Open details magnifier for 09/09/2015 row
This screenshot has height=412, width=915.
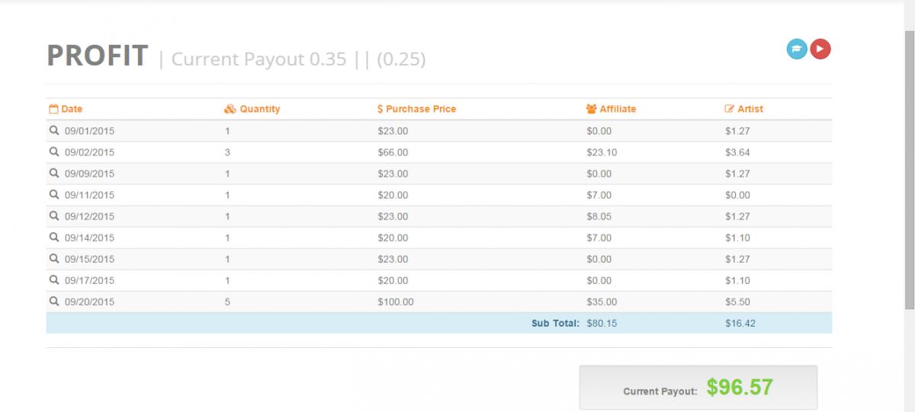tap(54, 174)
